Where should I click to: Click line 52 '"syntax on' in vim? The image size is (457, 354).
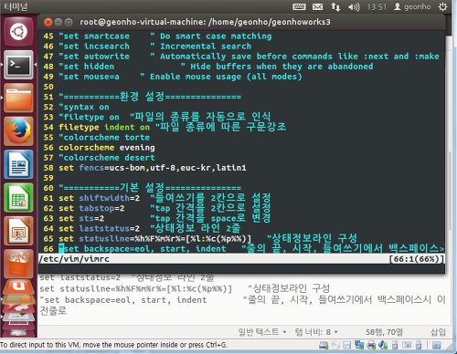[84, 107]
